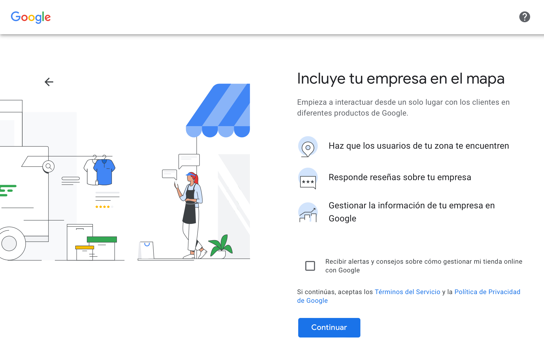Screen dimensions: 544x344
Task: Click text "Responde reseñas sobre tu empresa"
Action: (400, 177)
